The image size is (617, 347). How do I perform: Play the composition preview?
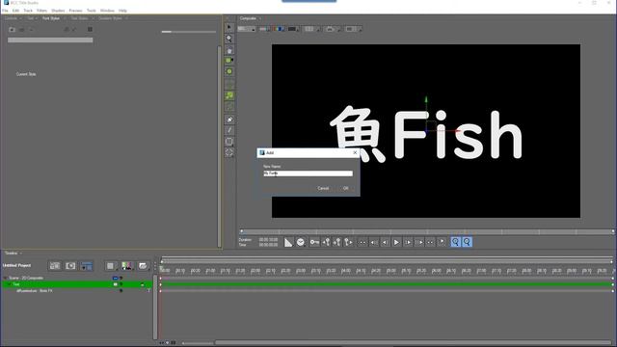pyautogui.click(x=396, y=242)
